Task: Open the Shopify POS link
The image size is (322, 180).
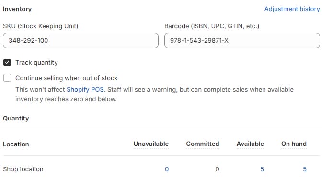Action: pos(85,90)
